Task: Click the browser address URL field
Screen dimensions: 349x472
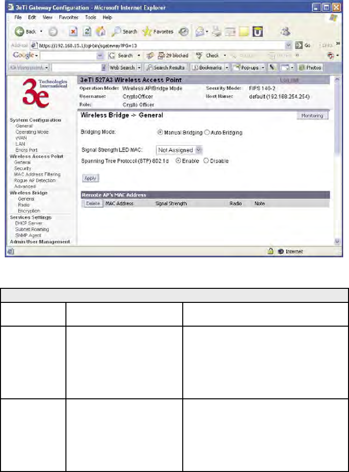Action: click(x=161, y=46)
